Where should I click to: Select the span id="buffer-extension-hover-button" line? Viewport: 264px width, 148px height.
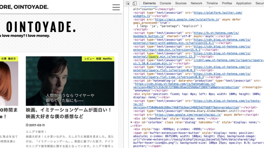199,139
